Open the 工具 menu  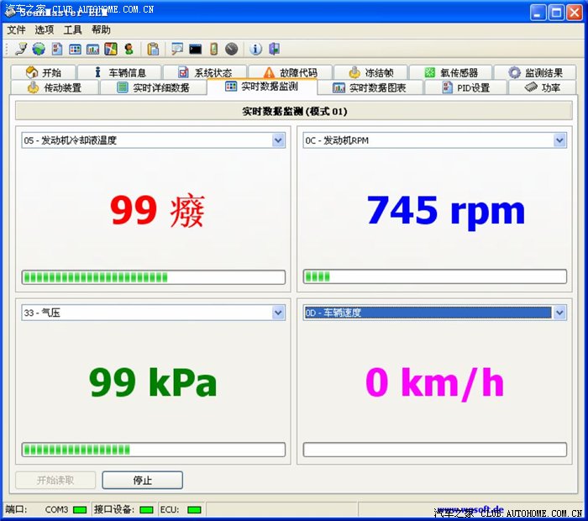(x=73, y=29)
